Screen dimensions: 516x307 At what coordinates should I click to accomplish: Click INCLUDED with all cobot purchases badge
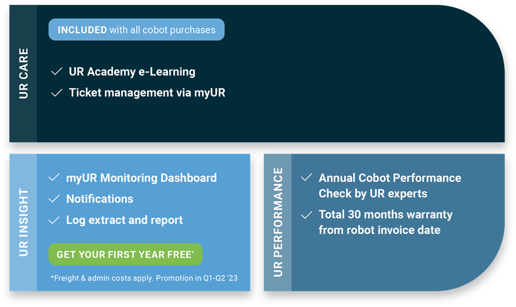pos(136,30)
